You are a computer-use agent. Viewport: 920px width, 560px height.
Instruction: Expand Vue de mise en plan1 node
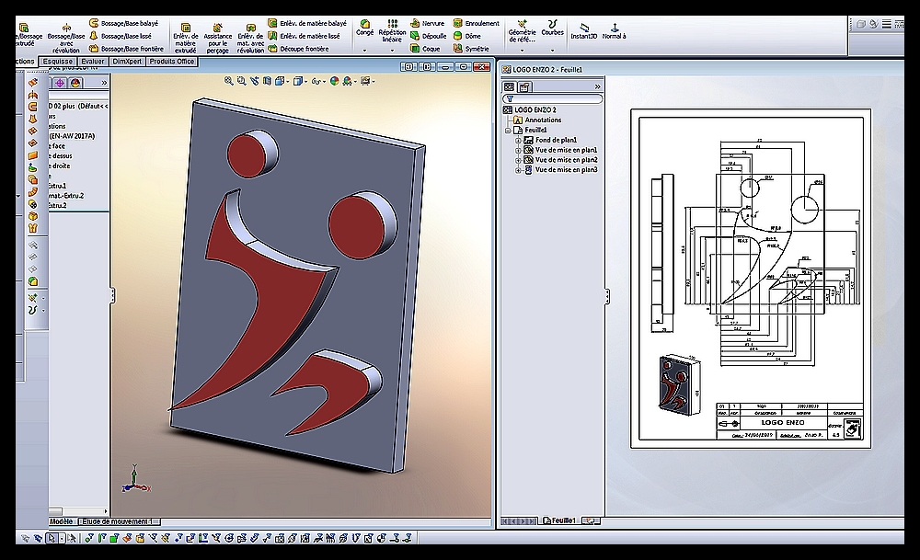click(x=519, y=150)
